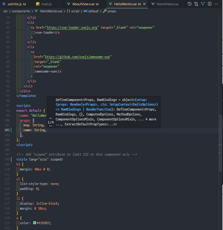Click the <style lang="scss" scoped> tag

coord(40,159)
